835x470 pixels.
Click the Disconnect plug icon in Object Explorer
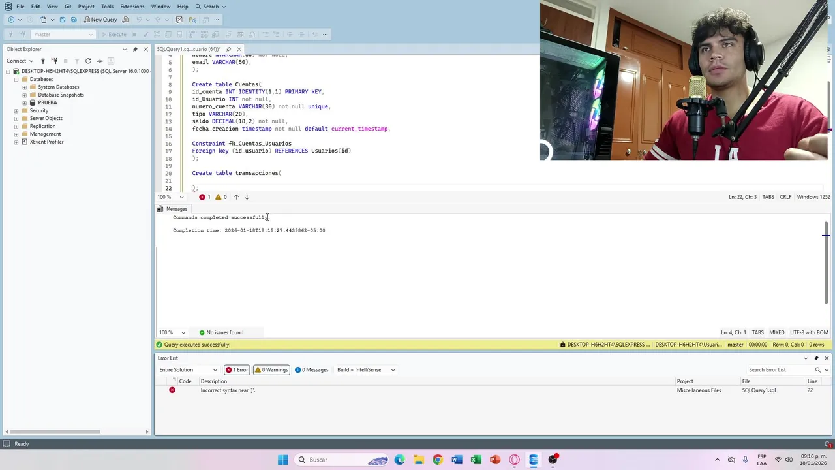pyautogui.click(x=55, y=61)
